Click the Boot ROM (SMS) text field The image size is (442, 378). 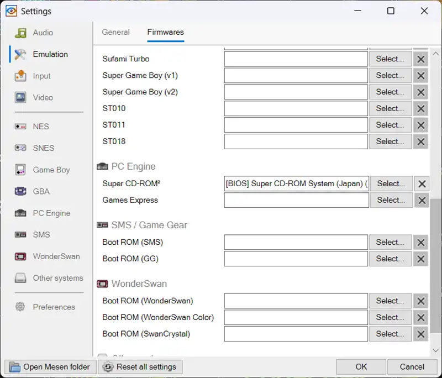coord(296,242)
